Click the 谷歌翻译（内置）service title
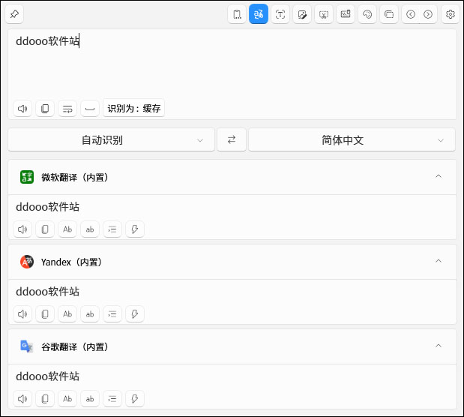 click(75, 346)
